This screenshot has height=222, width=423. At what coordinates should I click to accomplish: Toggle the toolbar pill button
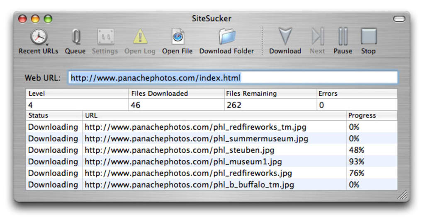pos(399,19)
